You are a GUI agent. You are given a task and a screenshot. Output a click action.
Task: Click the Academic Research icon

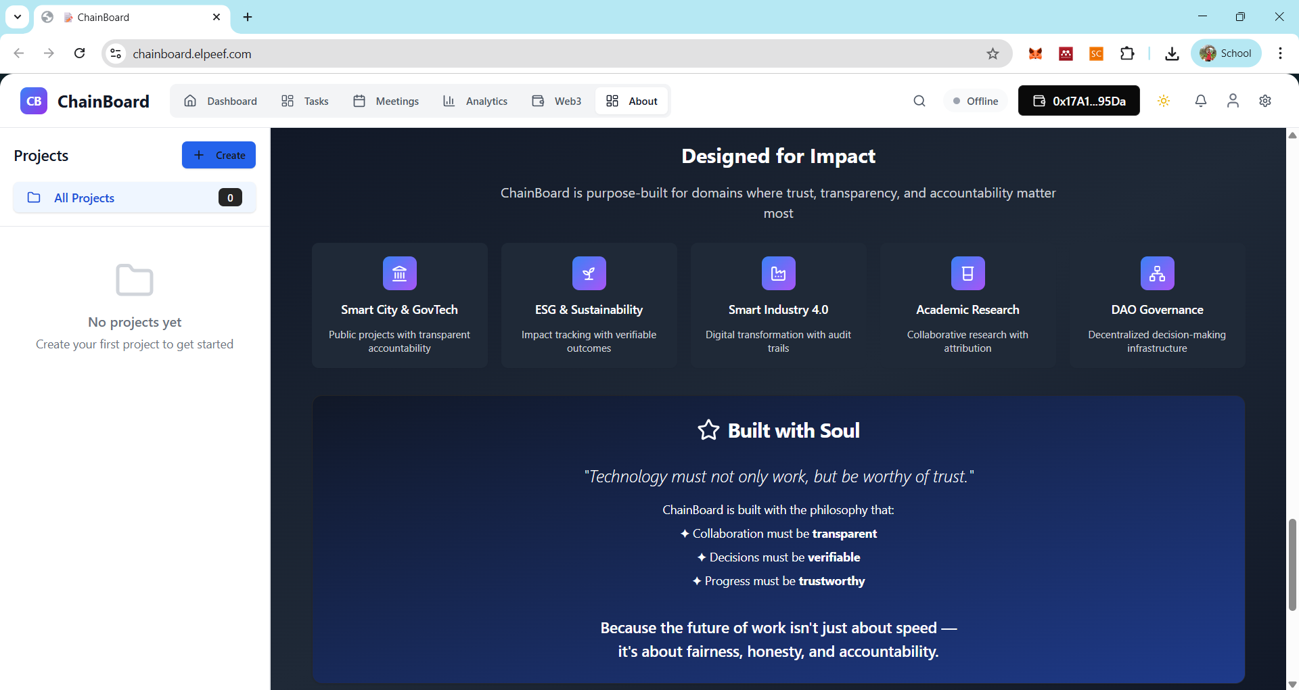968,273
